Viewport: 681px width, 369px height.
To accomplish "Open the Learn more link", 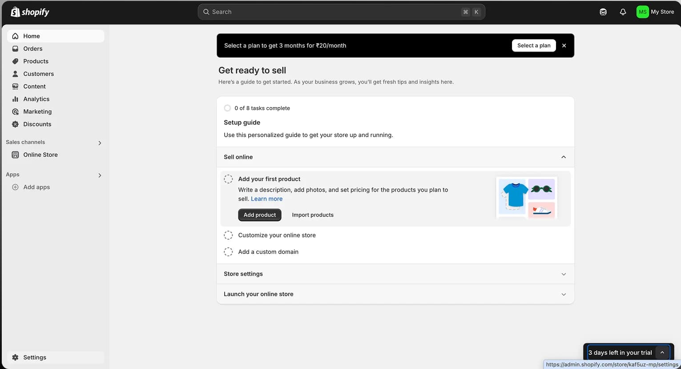I will pyautogui.click(x=266, y=199).
